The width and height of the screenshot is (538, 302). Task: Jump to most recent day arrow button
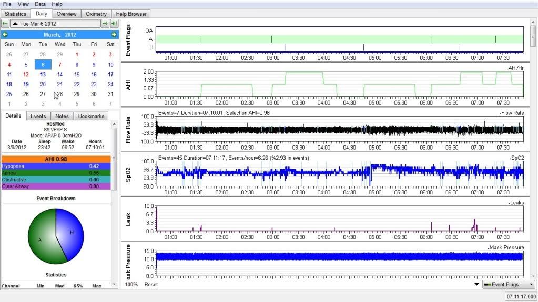(114, 24)
